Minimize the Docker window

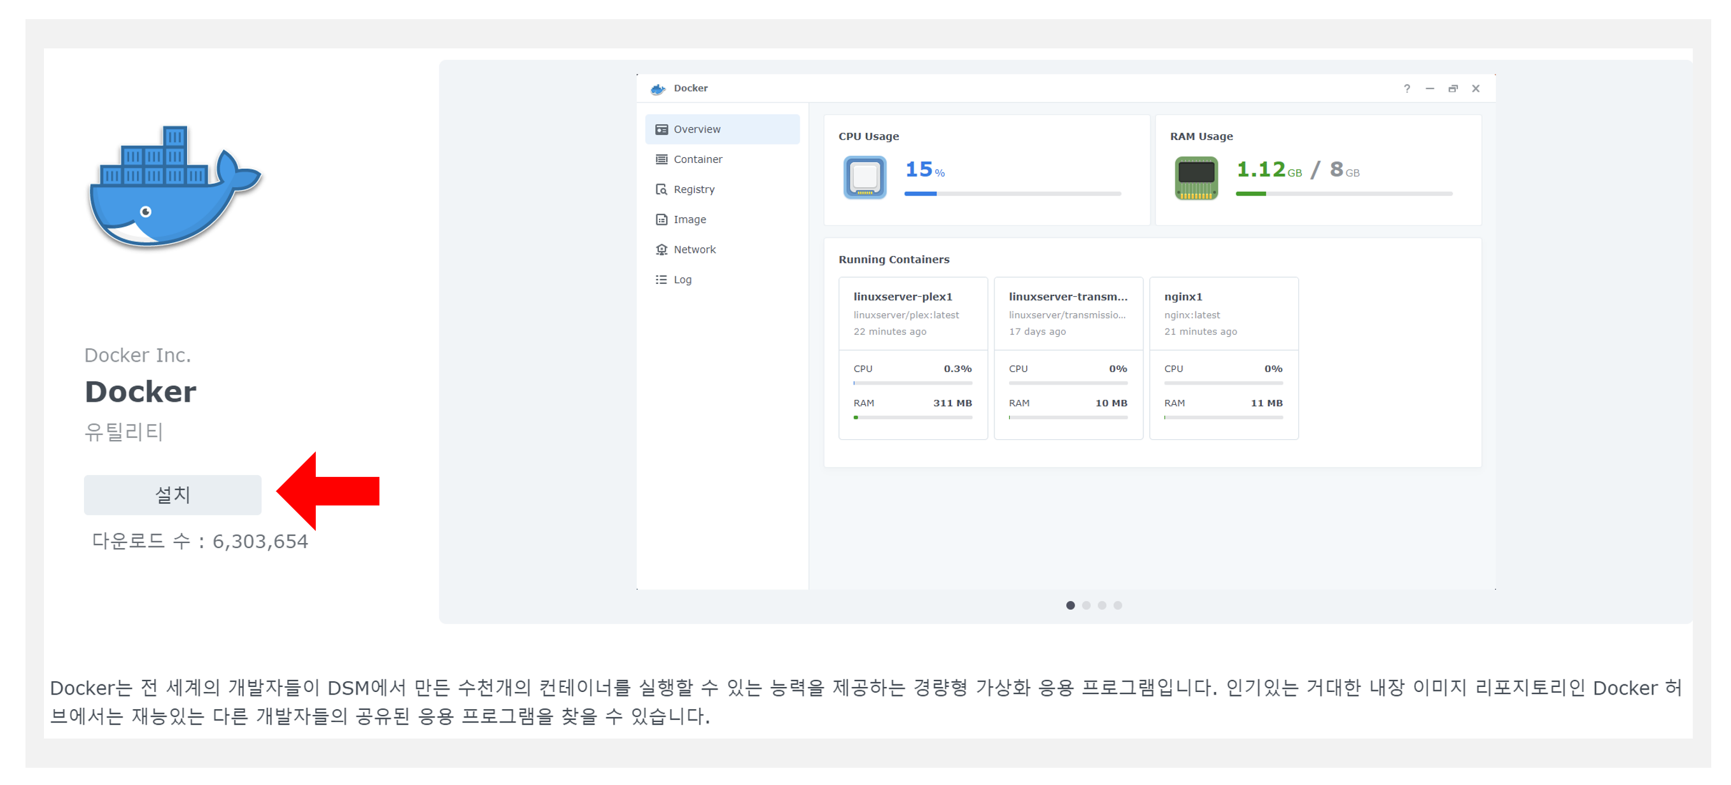pyautogui.click(x=1429, y=88)
